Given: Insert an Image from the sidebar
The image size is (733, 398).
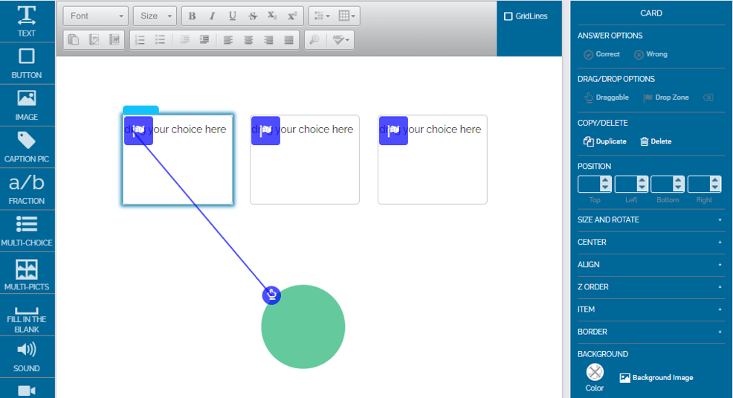Looking at the screenshot, I should tap(27, 105).
